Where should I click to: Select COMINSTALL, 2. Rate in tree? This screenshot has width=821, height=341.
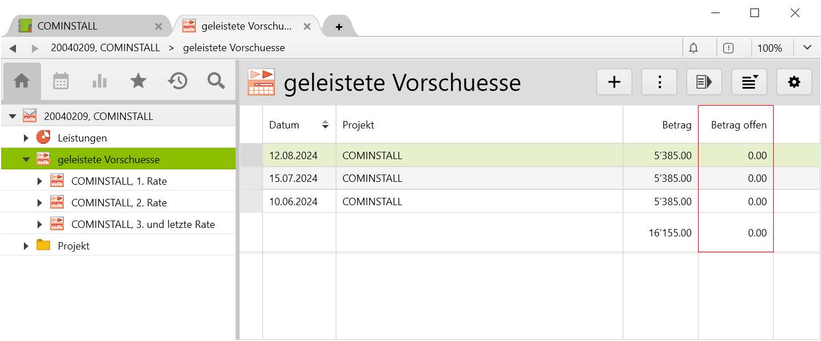coord(119,203)
